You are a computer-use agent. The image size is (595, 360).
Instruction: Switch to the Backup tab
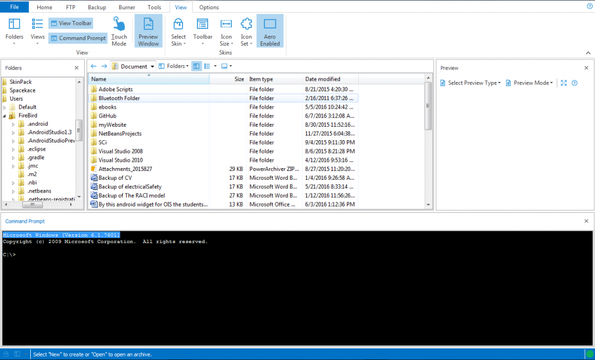[97, 7]
